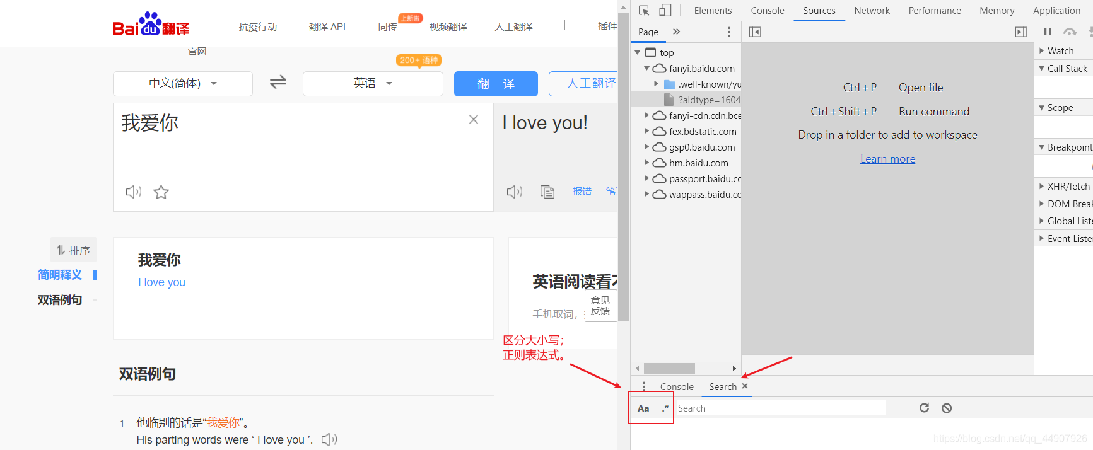Viewport: 1093px width, 450px height.
Task: Expand hm.baidu.com tree node
Action: click(646, 163)
